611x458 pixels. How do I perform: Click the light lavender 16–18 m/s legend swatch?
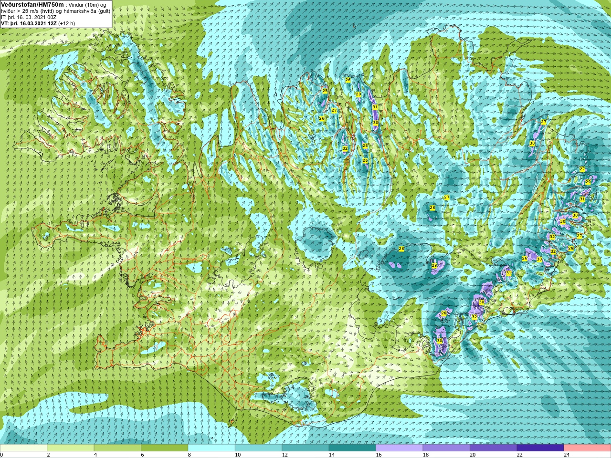(x=400, y=448)
